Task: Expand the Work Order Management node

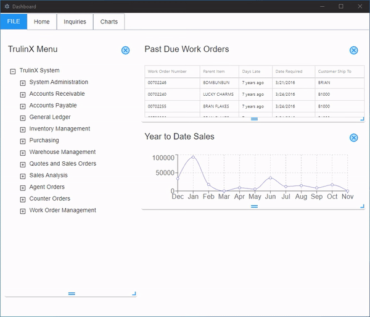Action: tap(23, 211)
